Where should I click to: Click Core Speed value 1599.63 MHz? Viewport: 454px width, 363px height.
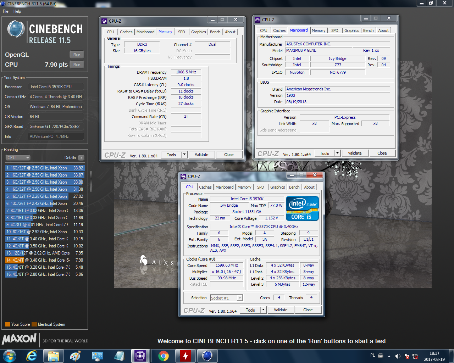click(227, 265)
